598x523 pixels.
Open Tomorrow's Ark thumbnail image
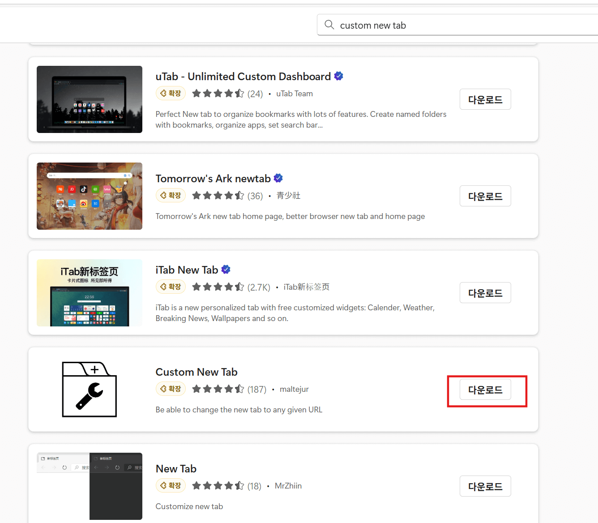coord(90,196)
